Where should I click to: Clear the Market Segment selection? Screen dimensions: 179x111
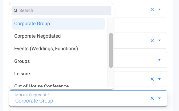click(152, 98)
